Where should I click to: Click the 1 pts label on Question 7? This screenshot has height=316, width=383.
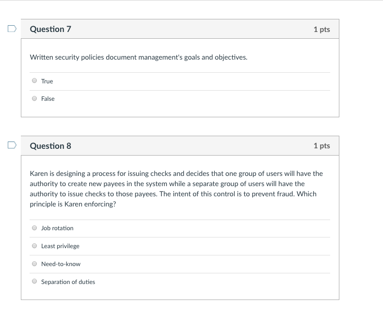[321, 30]
